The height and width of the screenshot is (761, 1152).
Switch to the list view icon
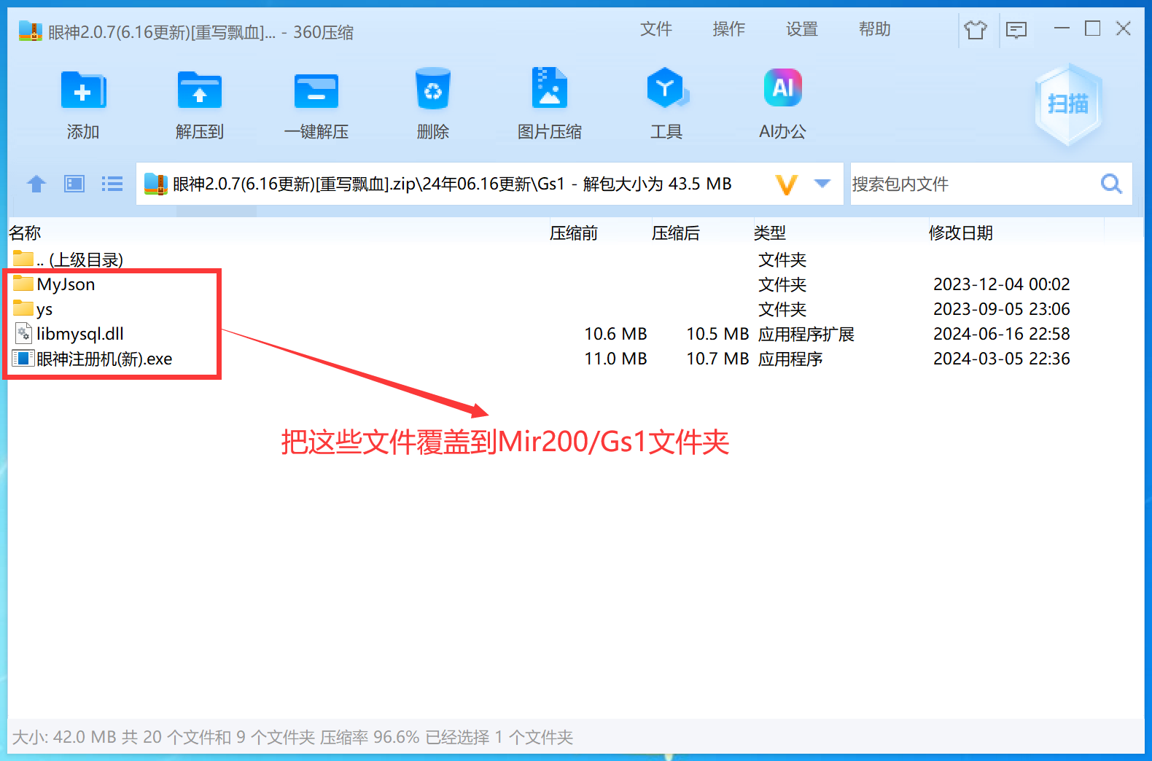click(112, 184)
